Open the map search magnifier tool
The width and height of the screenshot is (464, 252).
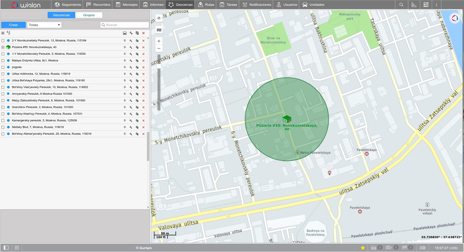[401, 5]
